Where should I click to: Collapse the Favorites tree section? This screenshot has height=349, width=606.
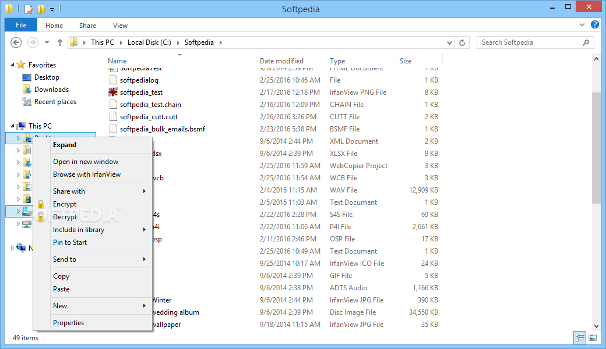12,65
